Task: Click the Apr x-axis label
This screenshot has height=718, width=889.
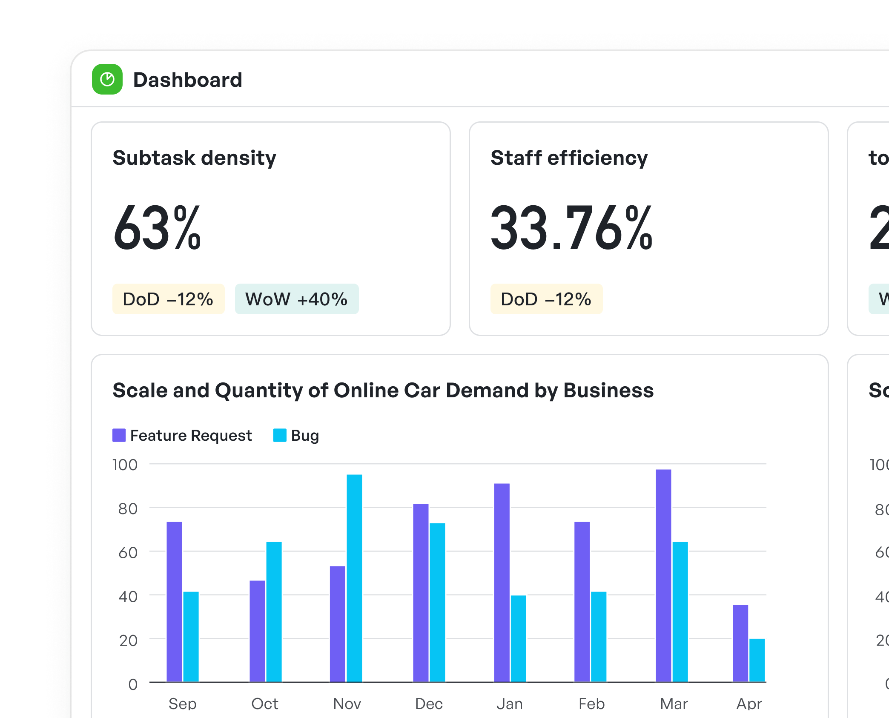Action: [749, 704]
